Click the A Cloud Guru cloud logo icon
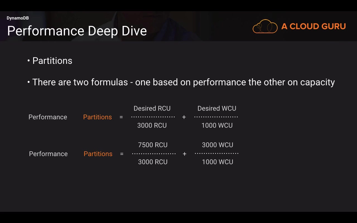 (x=265, y=26)
